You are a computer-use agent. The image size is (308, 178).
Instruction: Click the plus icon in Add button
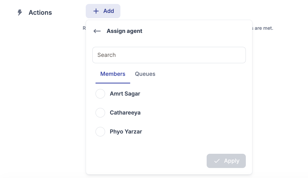click(96, 11)
